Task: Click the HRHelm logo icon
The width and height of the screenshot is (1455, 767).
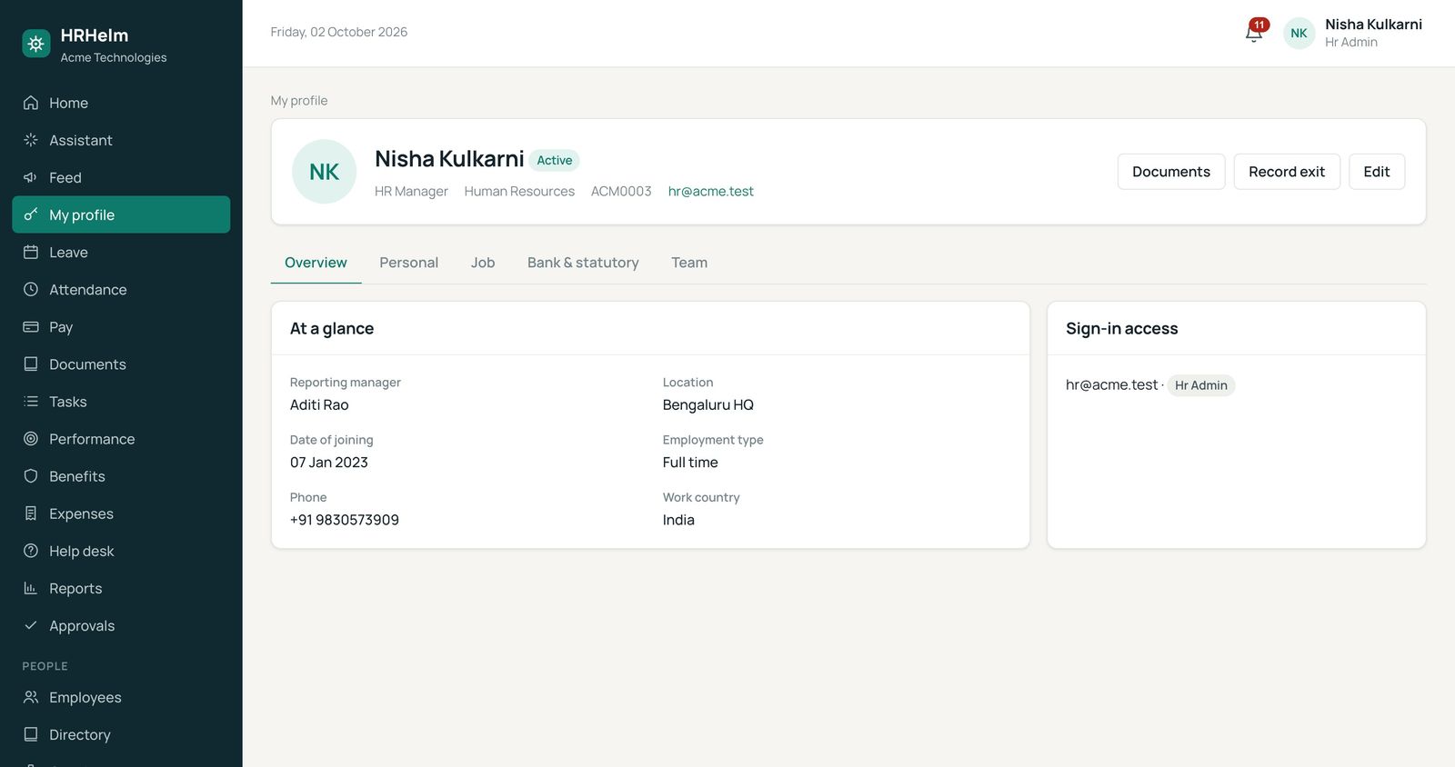Action: click(36, 44)
